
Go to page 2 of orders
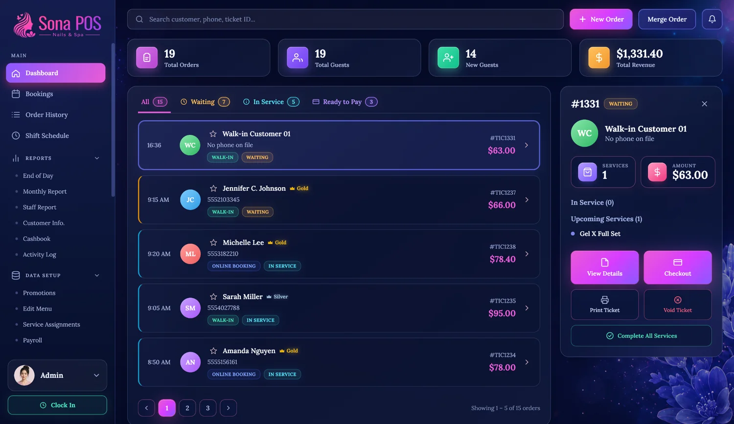point(187,408)
